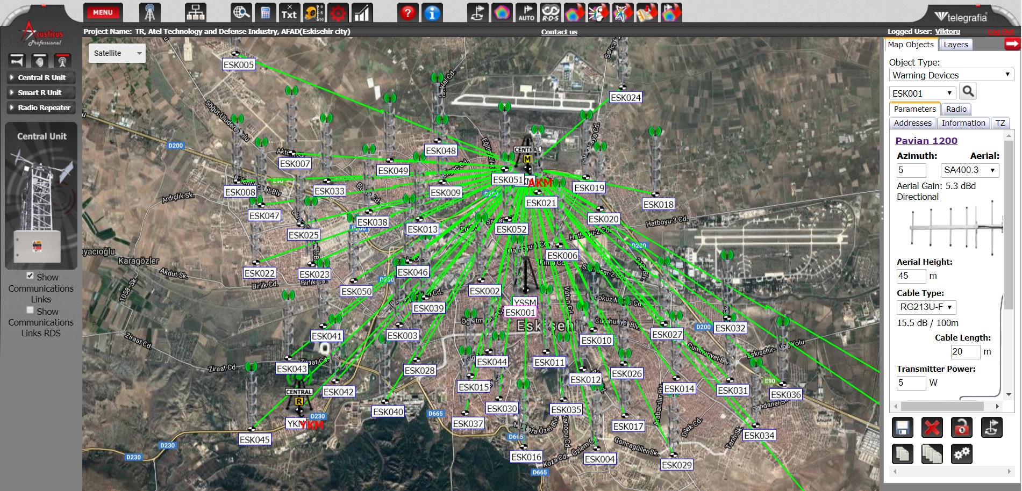Click the copy multiple objects icon
Viewport: 1022px width, 491px height.
(932, 454)
